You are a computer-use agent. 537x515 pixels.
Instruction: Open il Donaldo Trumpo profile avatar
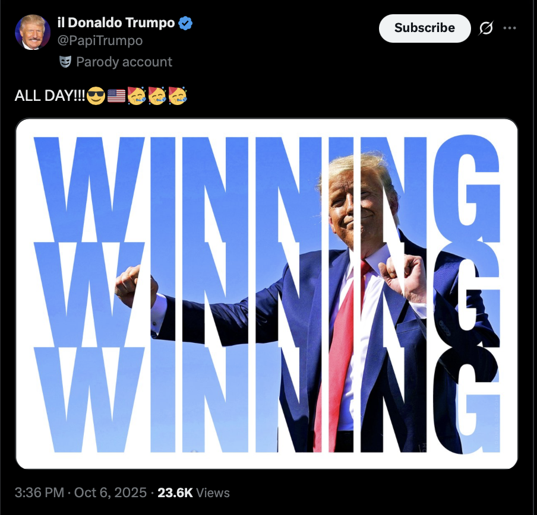click(x=33, y=33)
